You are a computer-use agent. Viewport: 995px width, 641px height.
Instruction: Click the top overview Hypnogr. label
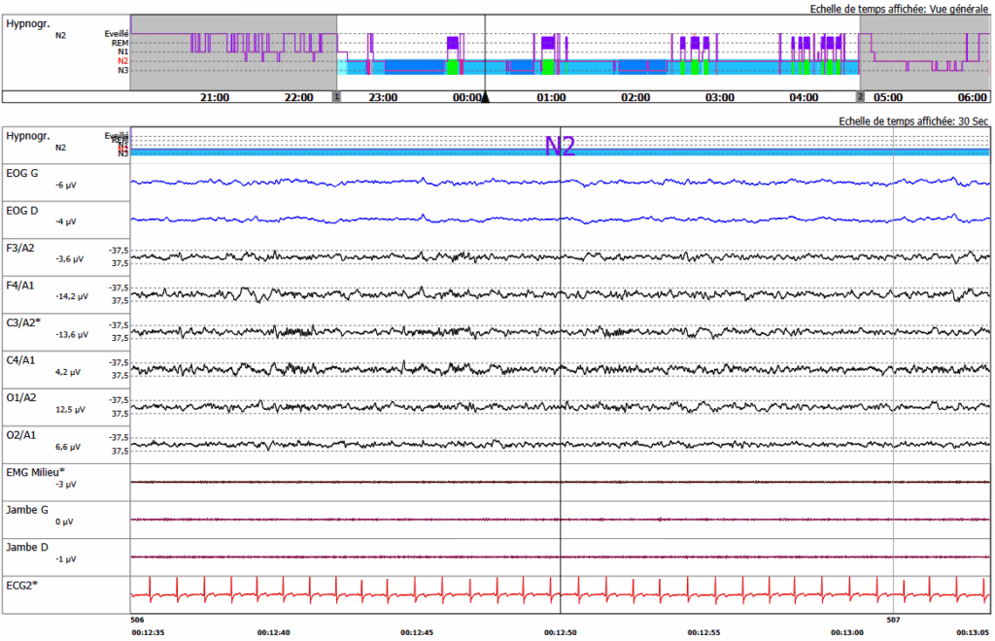pyautogui.click(x=28, y=24)
